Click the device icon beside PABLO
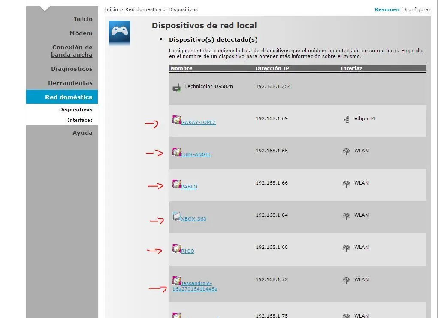The height and width of the screenshot is (318, 438). pos(177,184)
